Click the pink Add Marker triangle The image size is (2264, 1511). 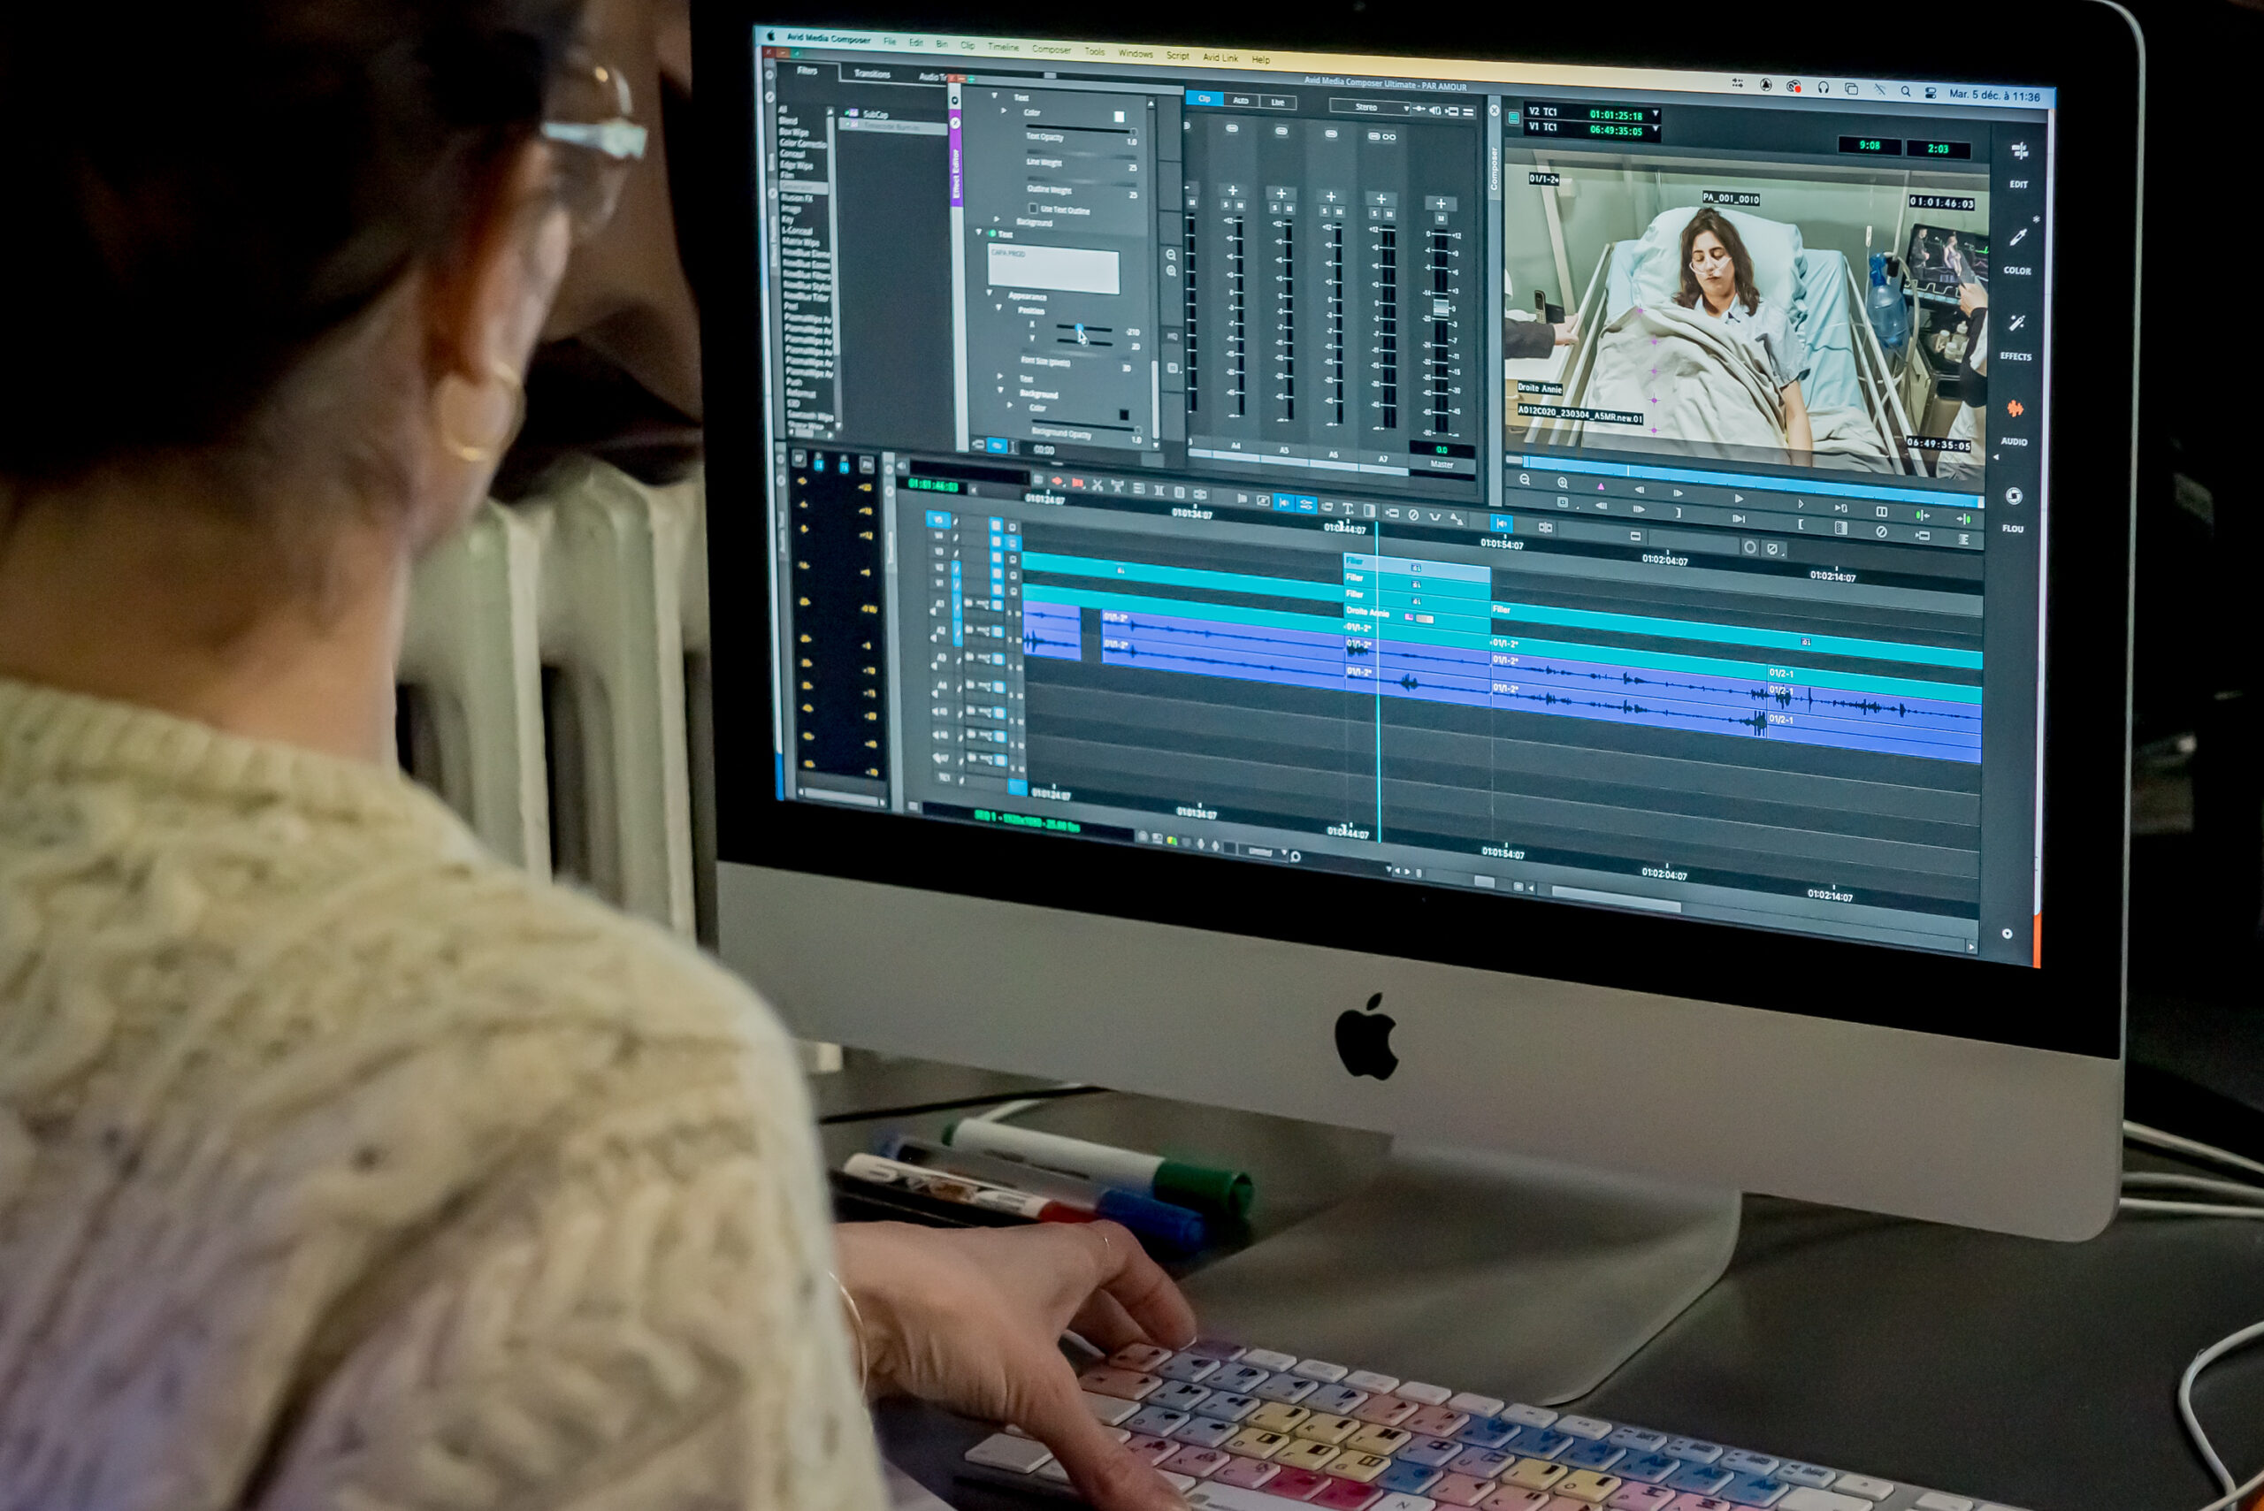1601,488
